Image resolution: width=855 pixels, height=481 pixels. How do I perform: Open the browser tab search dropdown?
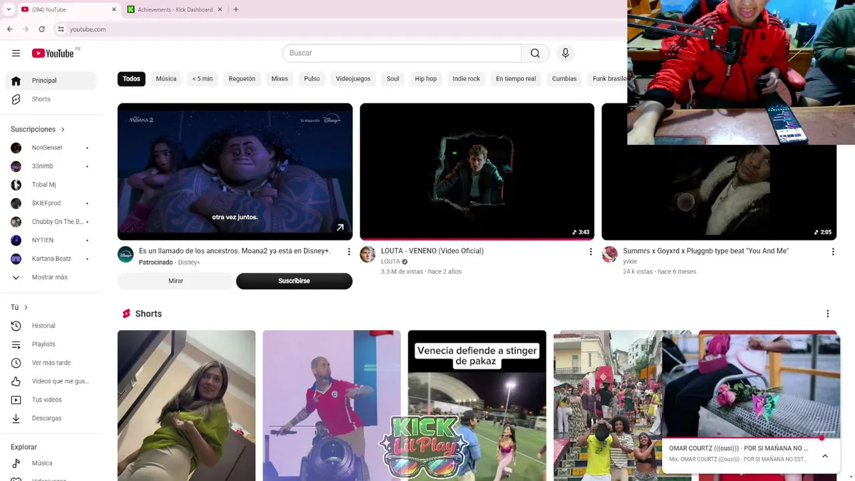point(8,9)
